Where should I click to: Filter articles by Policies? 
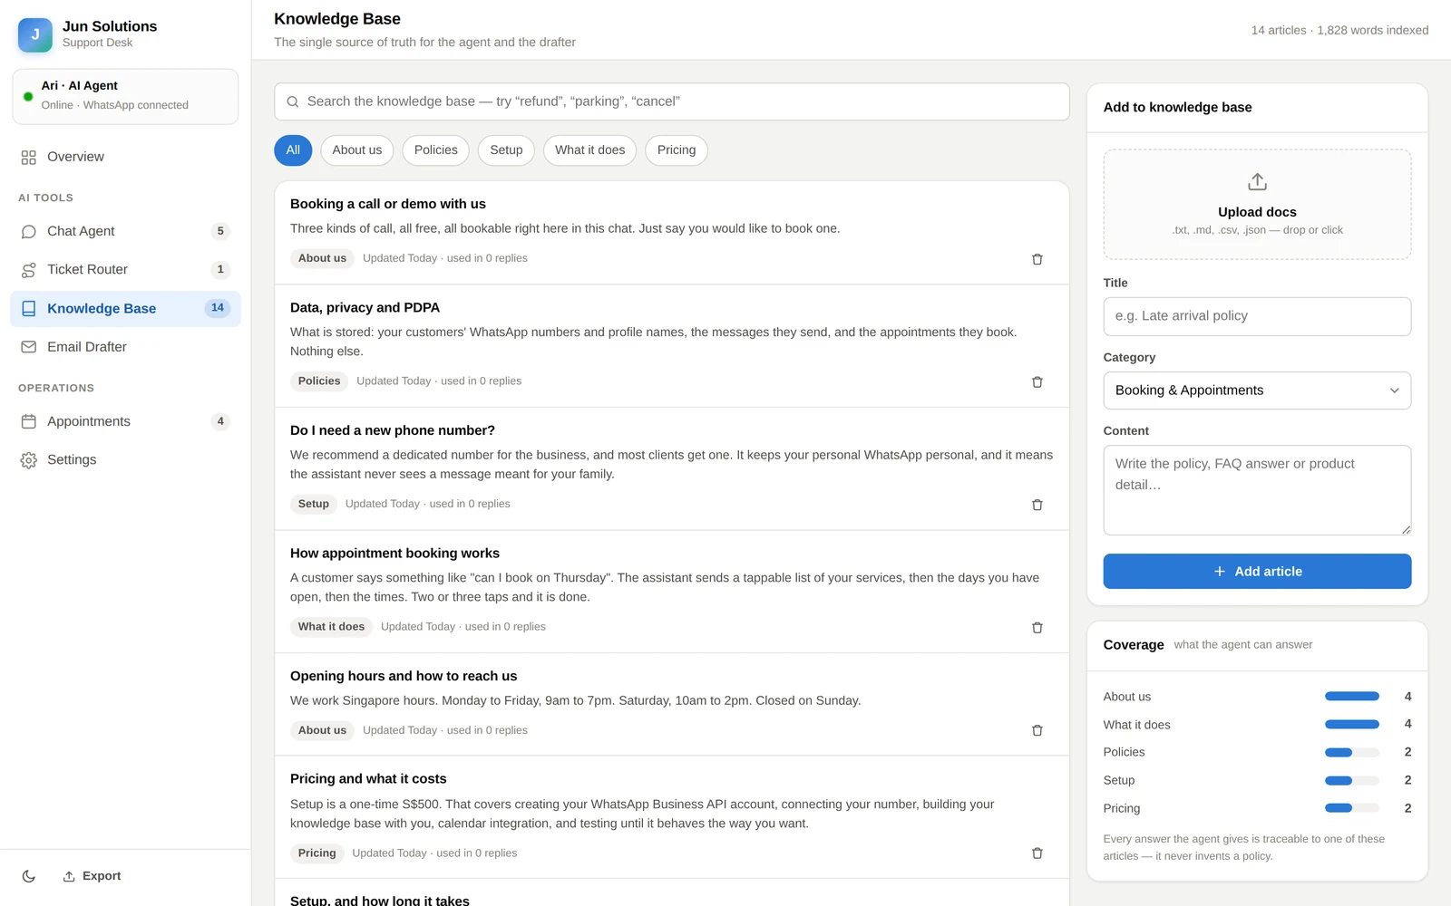click(x=436, y=150)
